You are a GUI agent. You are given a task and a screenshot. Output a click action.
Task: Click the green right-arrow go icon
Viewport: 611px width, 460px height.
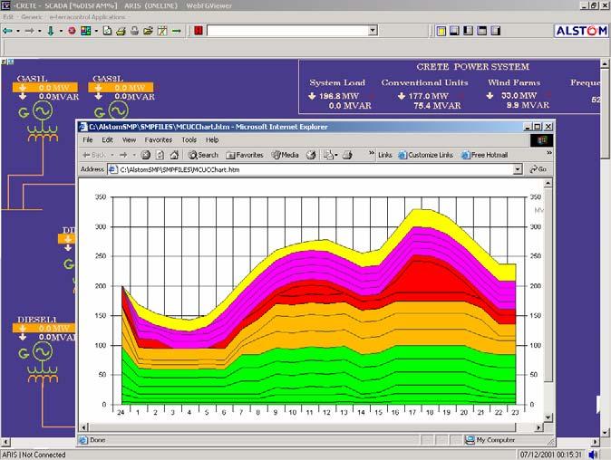click(x=177, y=31)
